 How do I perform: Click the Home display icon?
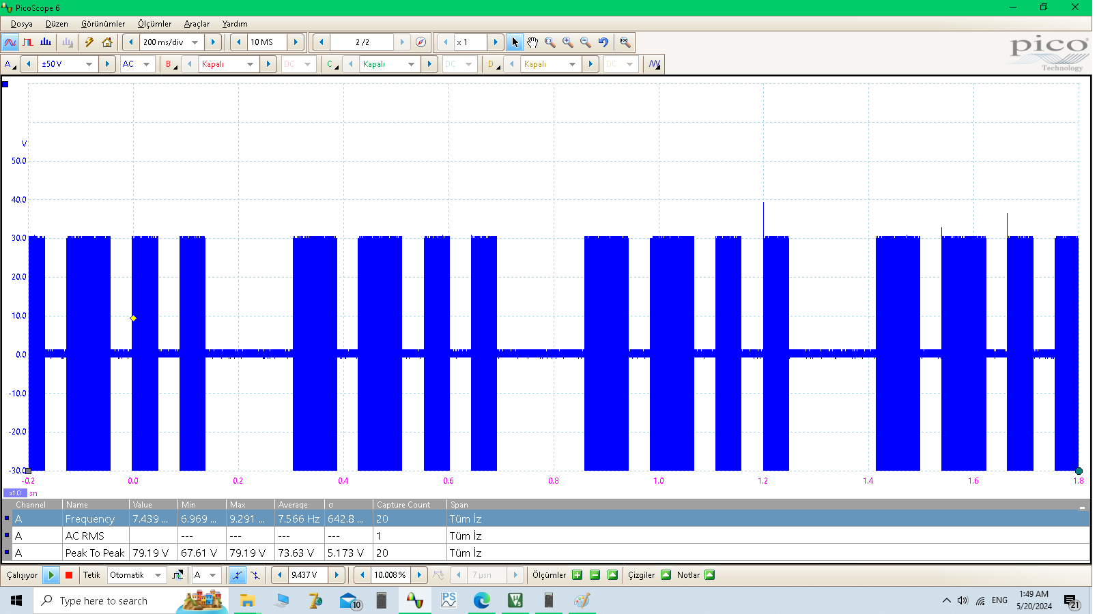107,42
